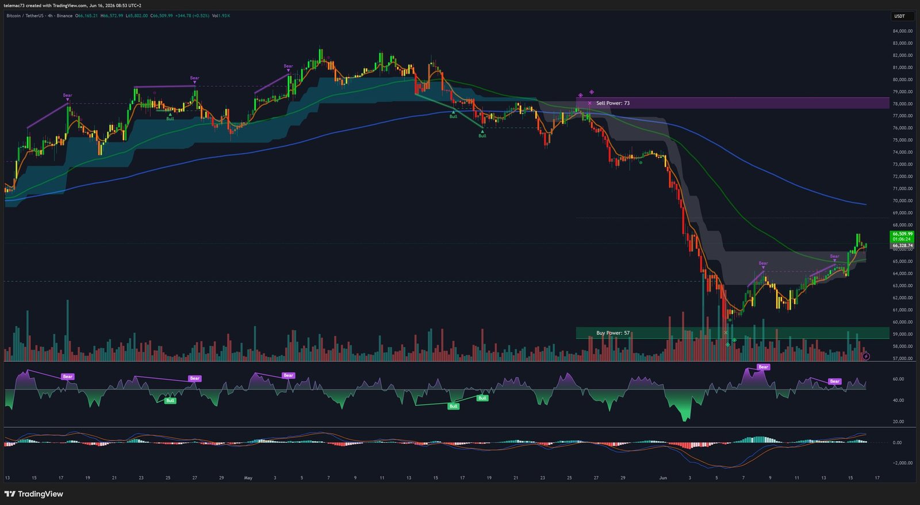The image size is (920, 505).
Task: Click the 60.00 oscillator axis label
Action: 898,379
